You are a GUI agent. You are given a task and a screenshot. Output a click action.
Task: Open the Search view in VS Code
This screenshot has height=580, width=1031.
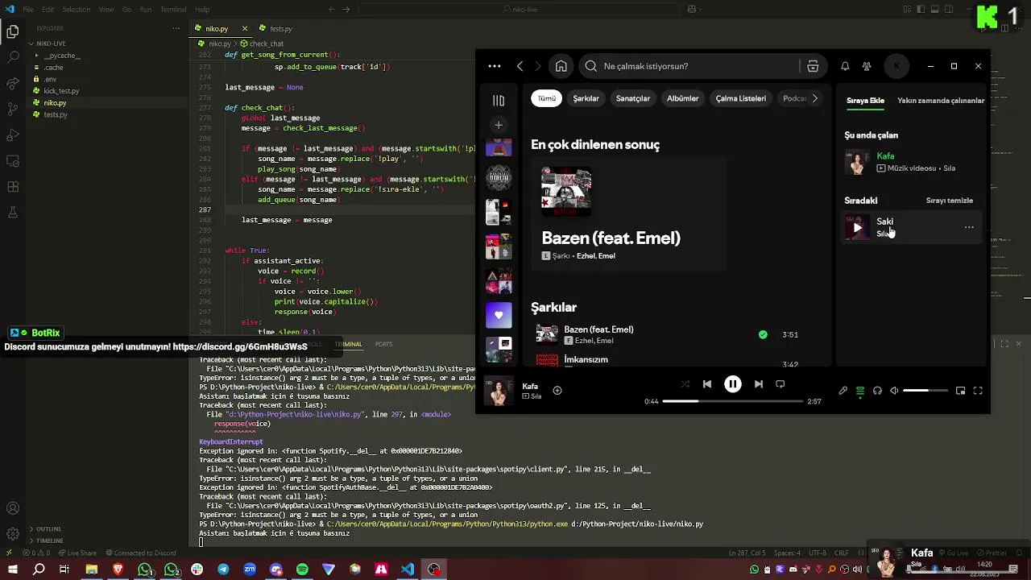click(x=13, y=57)
